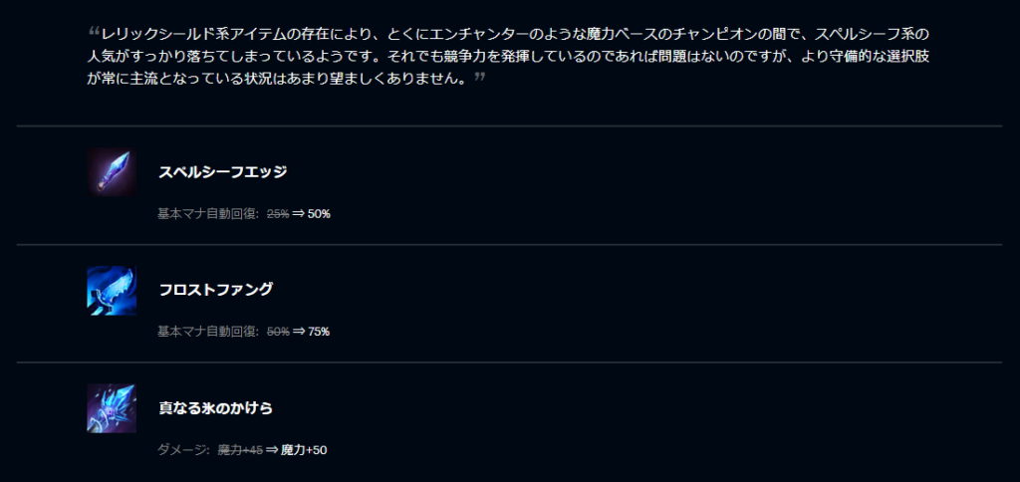Click the フロストファング blue blade icon
1020x482 pixels.
[112, 291]
